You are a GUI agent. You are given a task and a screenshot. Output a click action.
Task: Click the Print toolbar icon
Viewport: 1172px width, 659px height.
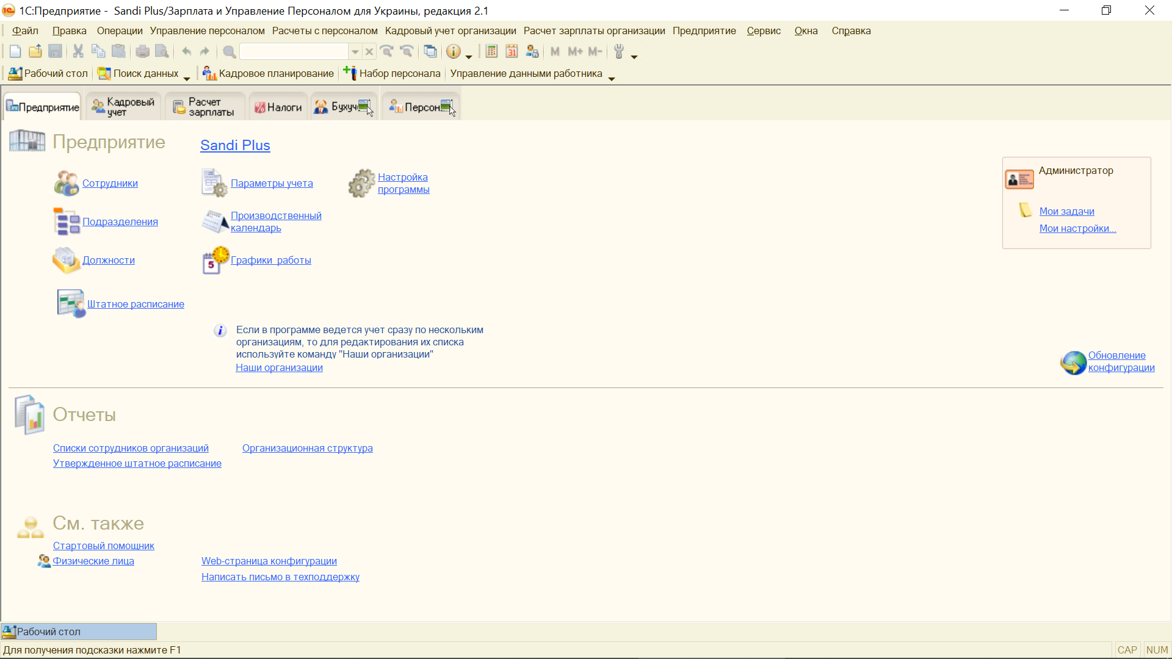tap(142, 52)
